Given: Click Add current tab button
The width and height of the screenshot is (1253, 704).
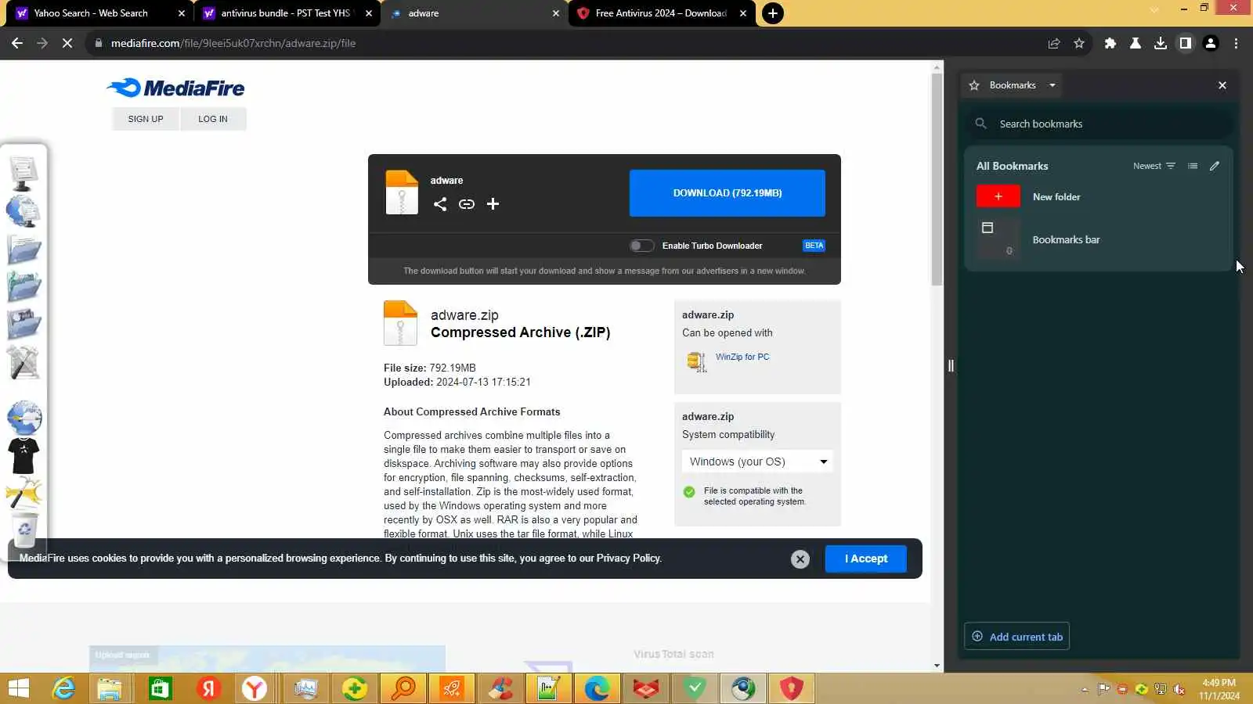Looking at the screenshot, I should 1016,637.
